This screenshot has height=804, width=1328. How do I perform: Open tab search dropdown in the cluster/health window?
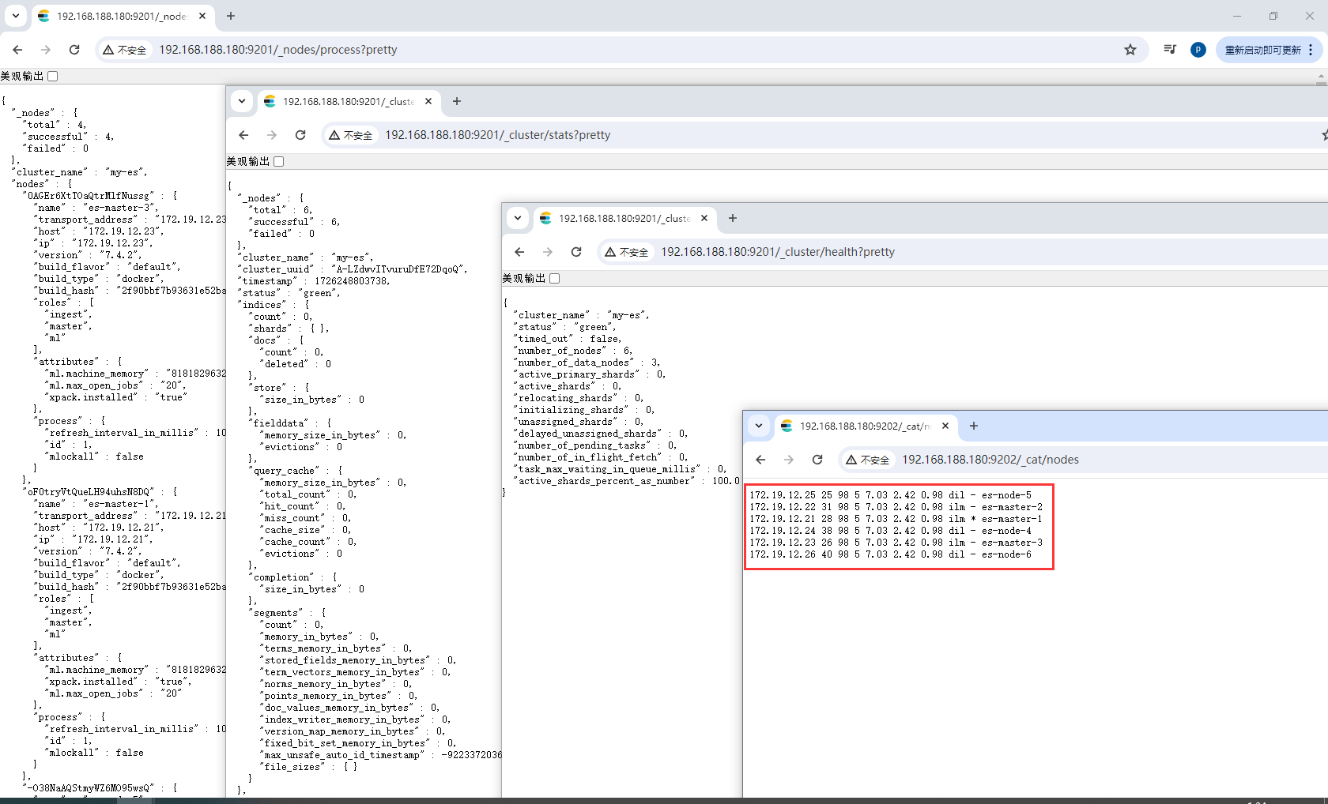click(518, 218)
